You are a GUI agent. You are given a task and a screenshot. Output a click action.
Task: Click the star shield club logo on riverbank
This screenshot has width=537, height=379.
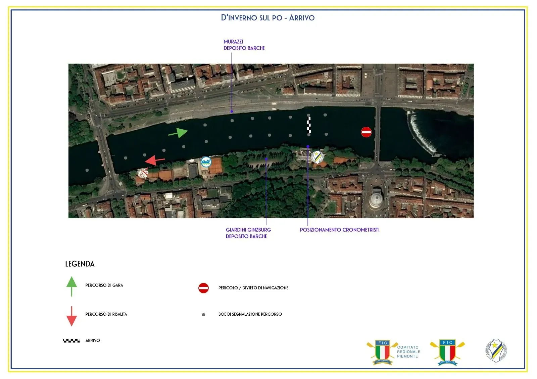pos(317,156)
